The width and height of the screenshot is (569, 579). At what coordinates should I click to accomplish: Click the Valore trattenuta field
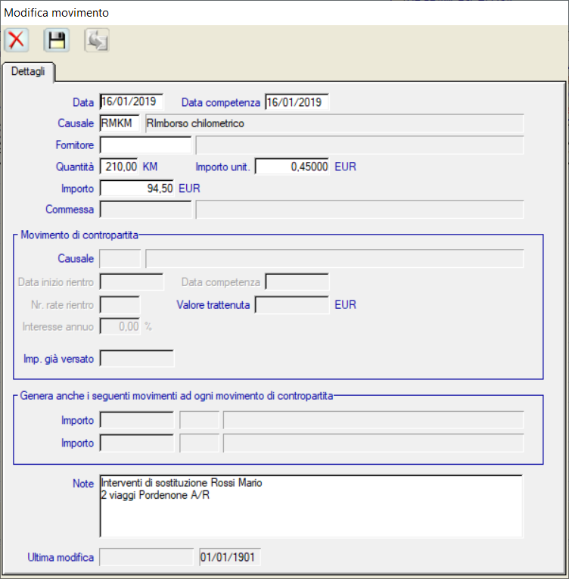[x=292, y=305]
